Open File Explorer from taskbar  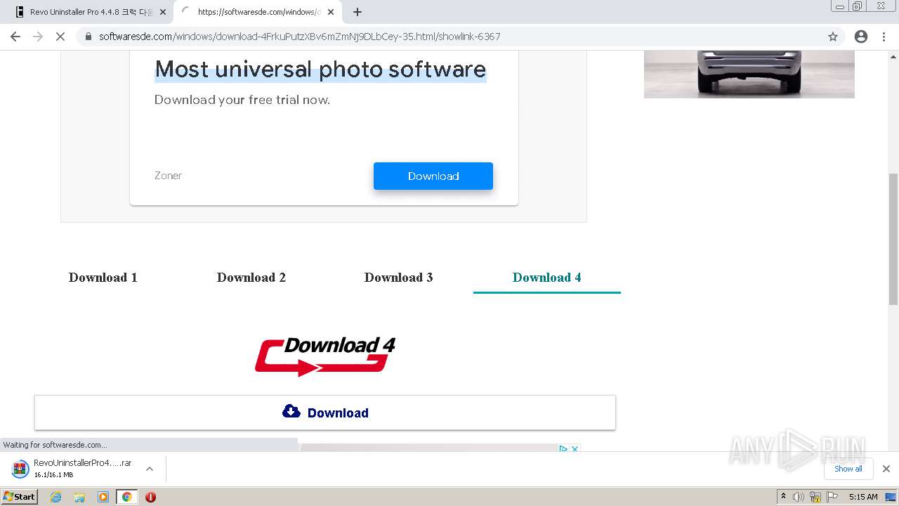[79, 497]
